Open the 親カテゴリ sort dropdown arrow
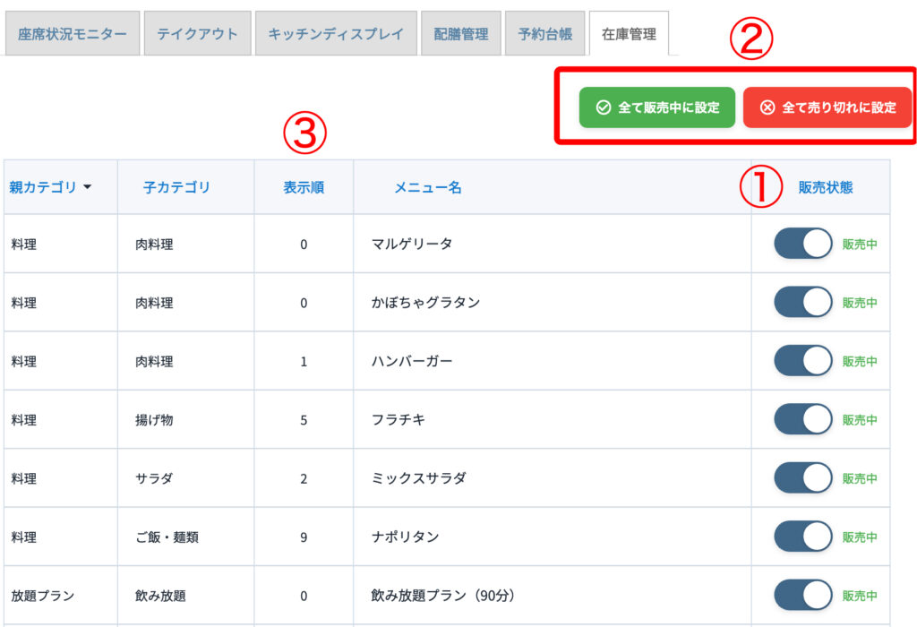 pos(88,187)
